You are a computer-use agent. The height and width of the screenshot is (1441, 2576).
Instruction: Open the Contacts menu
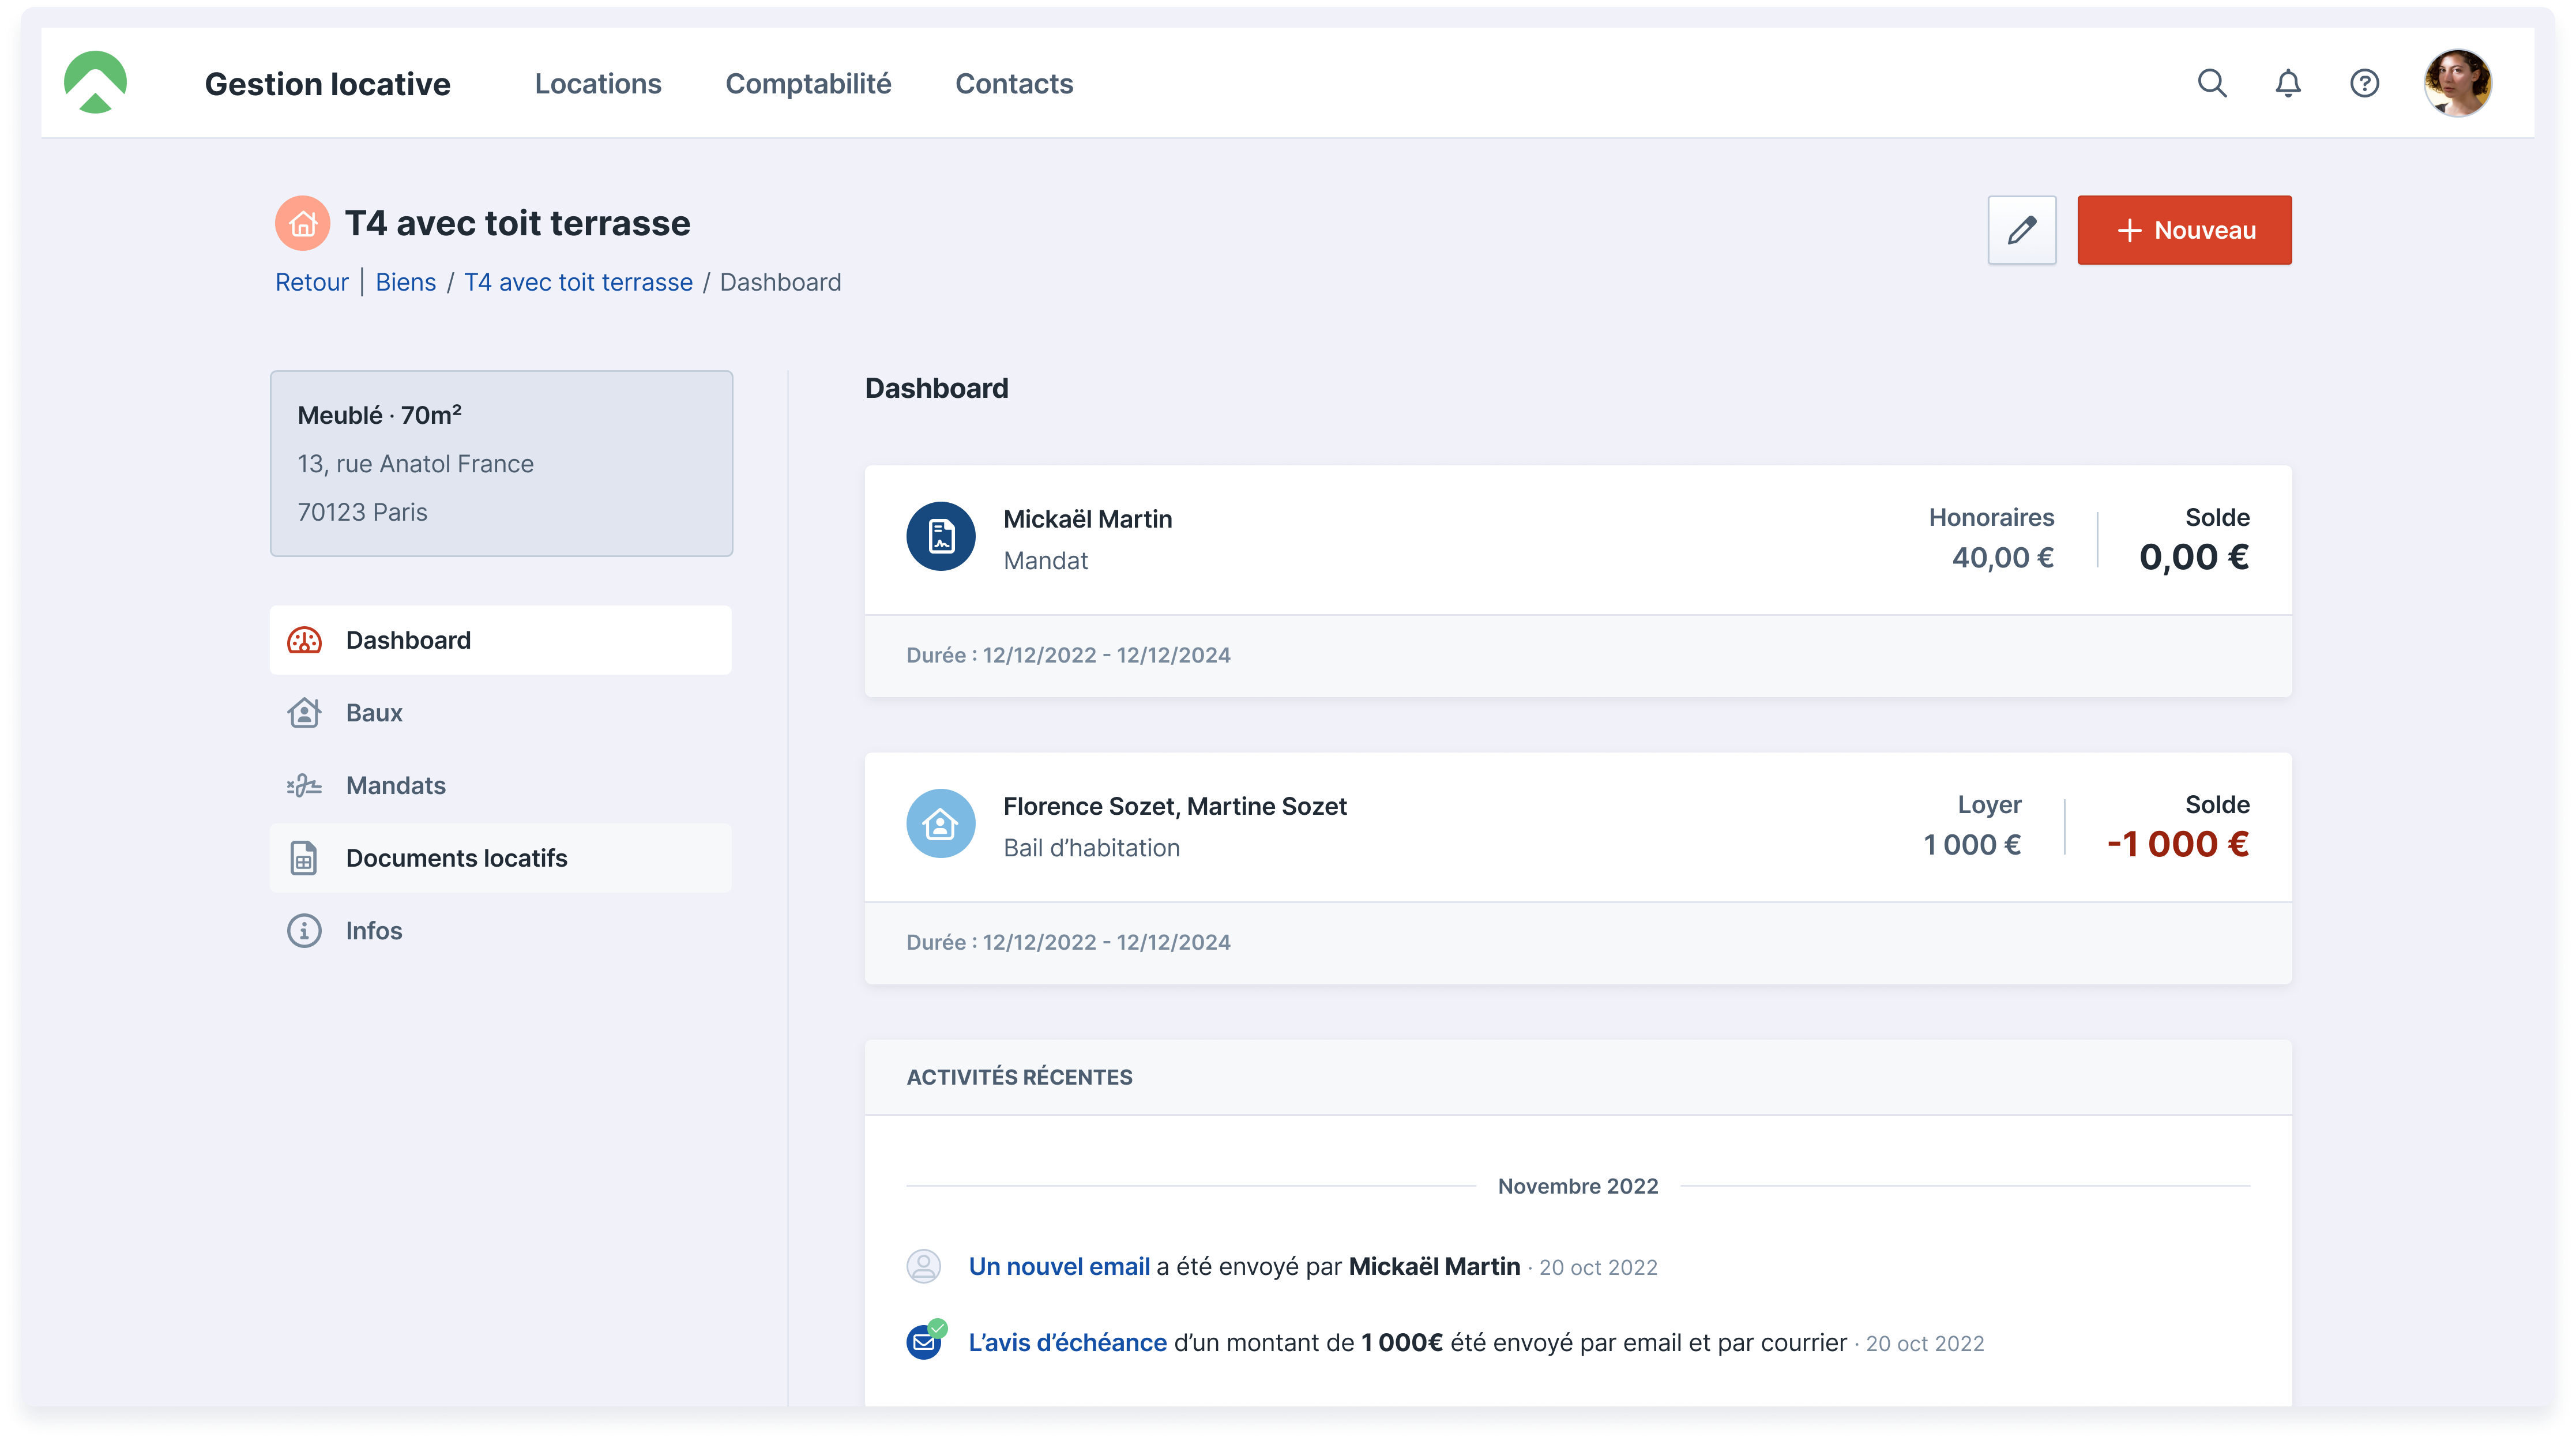click(1014, 84)
